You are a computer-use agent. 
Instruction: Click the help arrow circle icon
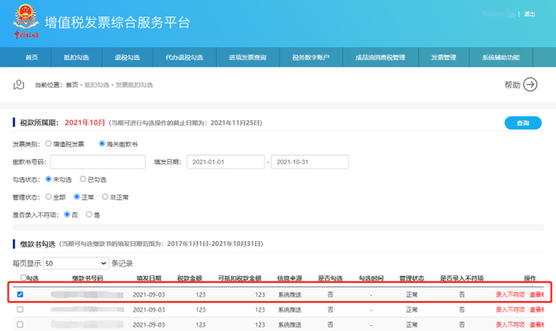(x=530, y=85)
